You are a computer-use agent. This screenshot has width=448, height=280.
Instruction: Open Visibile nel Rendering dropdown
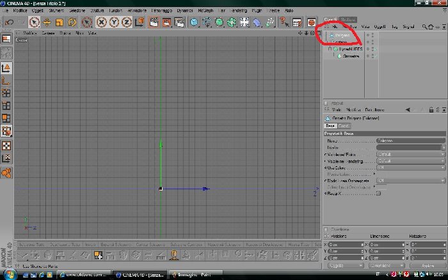coord(411,161)
